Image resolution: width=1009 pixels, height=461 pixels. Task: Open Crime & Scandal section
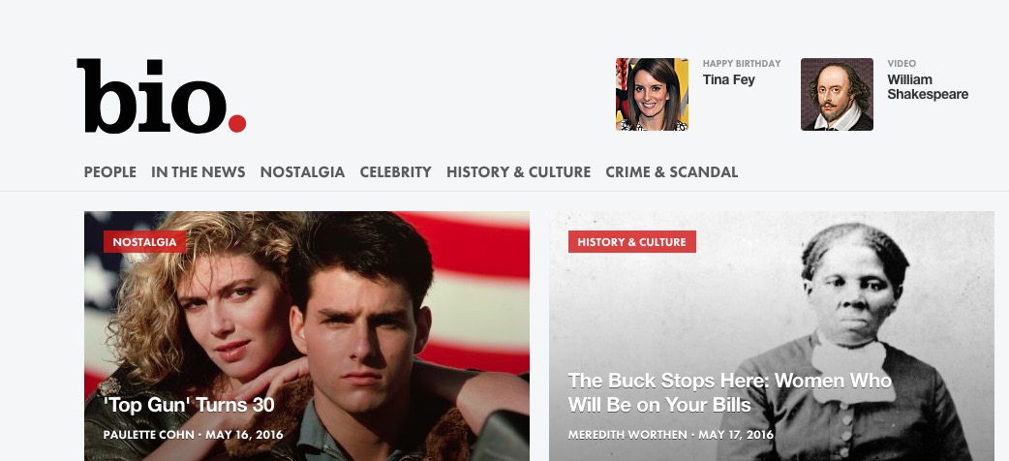[672, 172]
